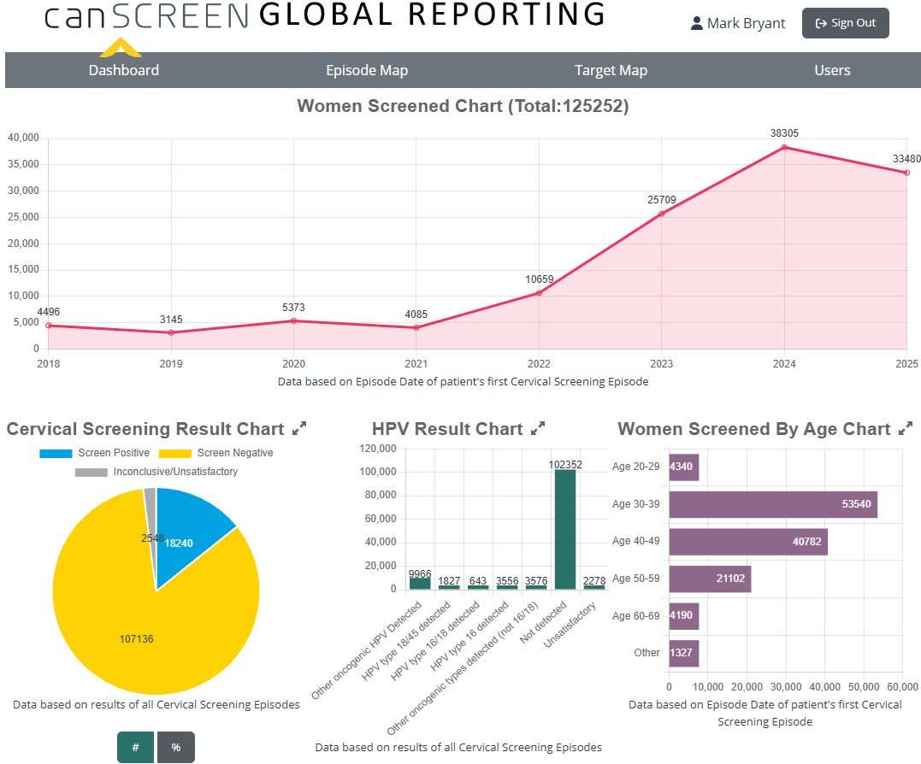Click the HPV type 16 detected bar 3556
The width and height of the screenshot is (921, 764).
coord(507,587)
